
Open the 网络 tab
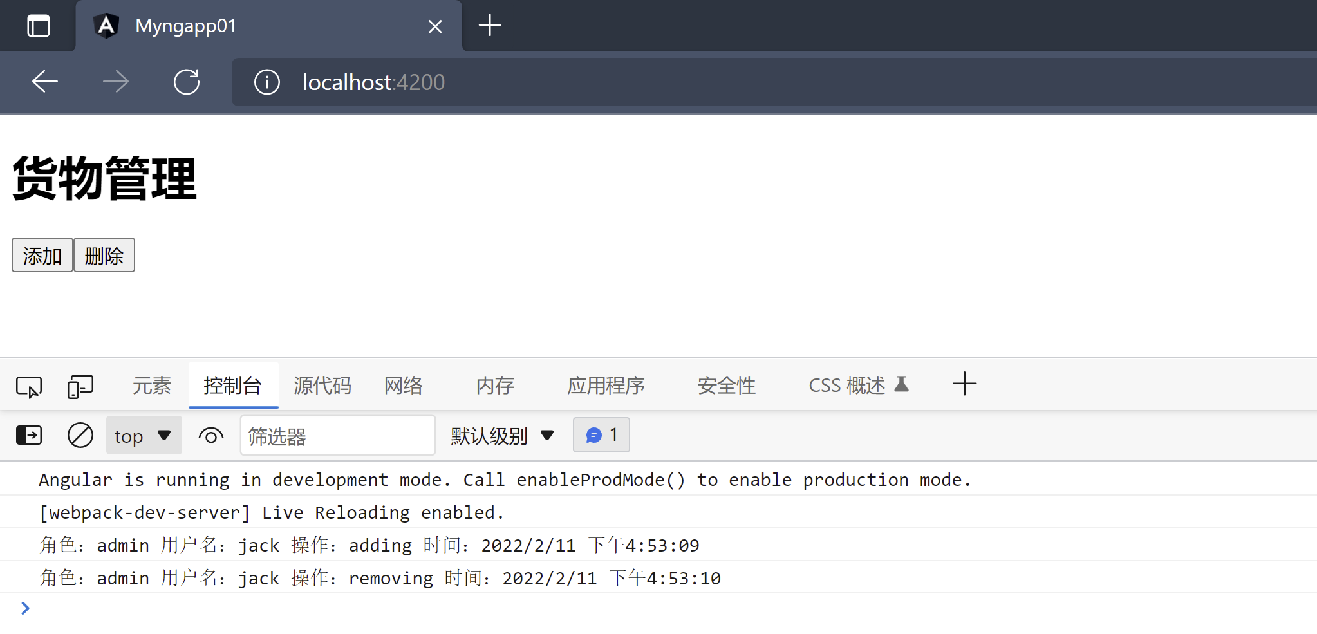coord(404,386)
